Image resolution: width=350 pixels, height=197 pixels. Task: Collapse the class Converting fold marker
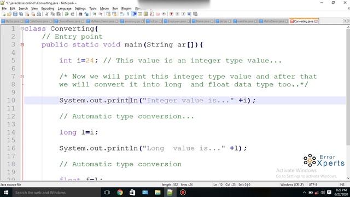coord(22,28)
